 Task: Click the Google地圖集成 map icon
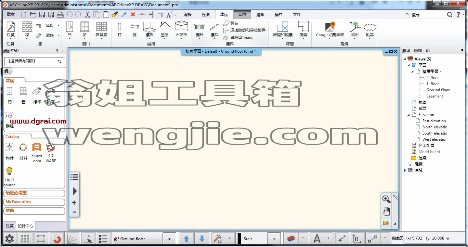pos(330,30)
